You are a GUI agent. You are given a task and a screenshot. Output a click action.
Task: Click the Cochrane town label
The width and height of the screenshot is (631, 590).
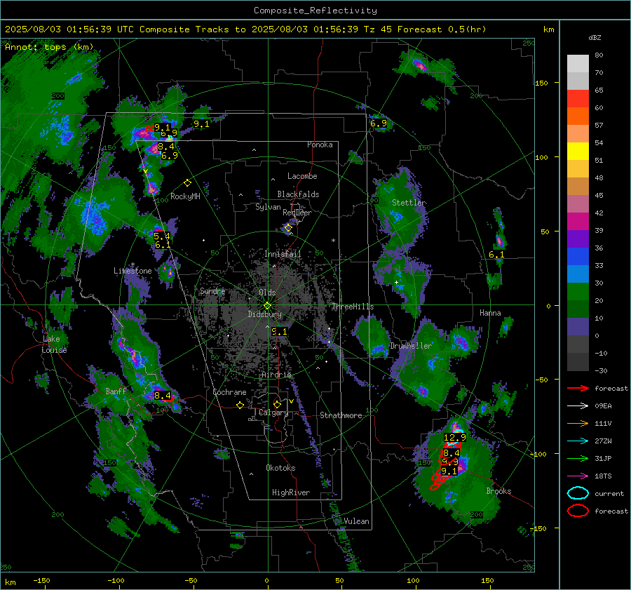pos(229,392)
